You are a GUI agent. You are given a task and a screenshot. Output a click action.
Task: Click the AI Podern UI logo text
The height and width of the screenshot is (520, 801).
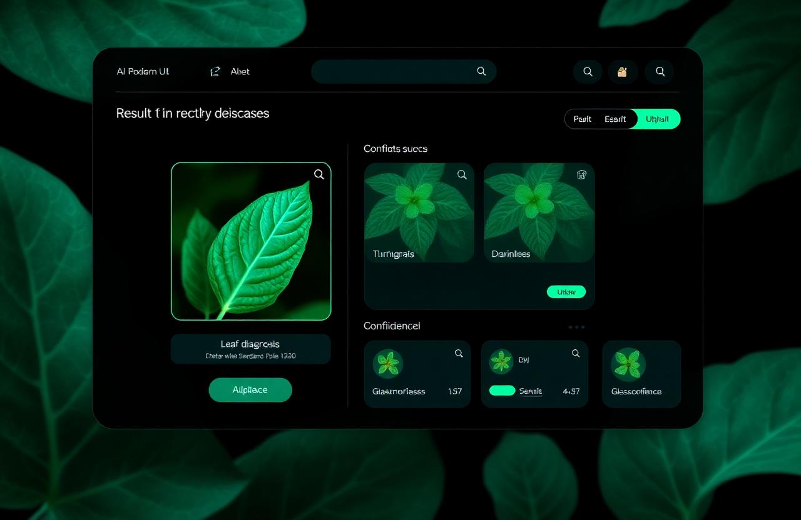click(x=143, y=71)
